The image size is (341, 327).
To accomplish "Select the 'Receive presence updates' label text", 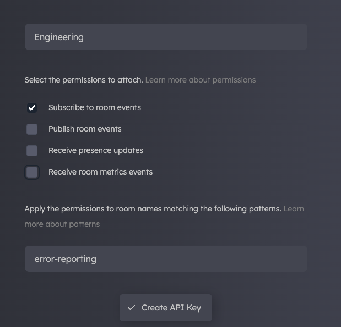I will (x=96, y=151).
